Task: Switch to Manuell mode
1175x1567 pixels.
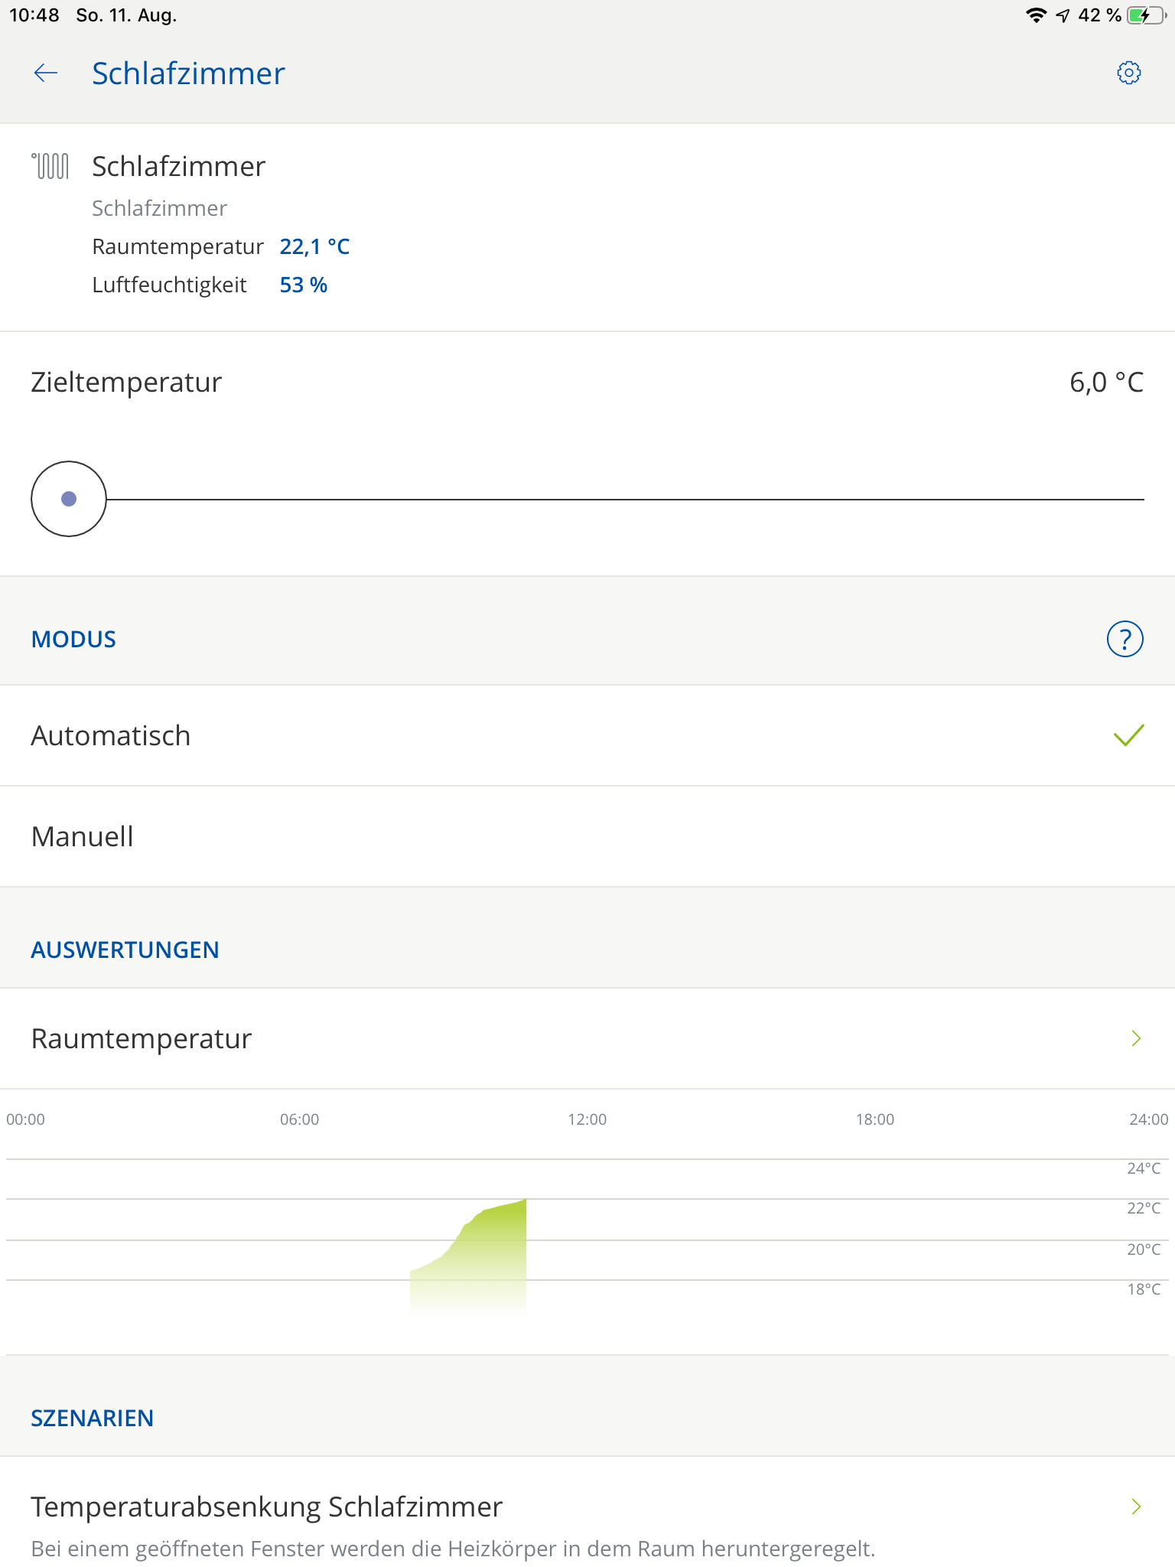Action: [83, 836]
